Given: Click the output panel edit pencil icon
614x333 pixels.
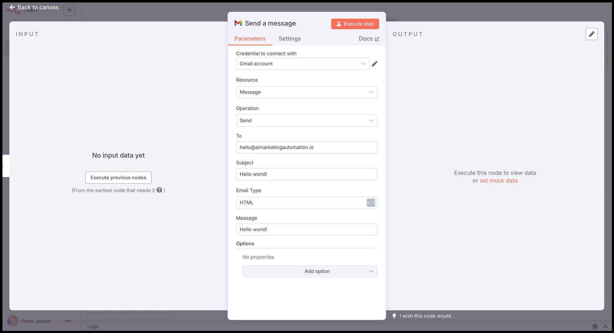Looking at the screenshot, I should point(591,34).
